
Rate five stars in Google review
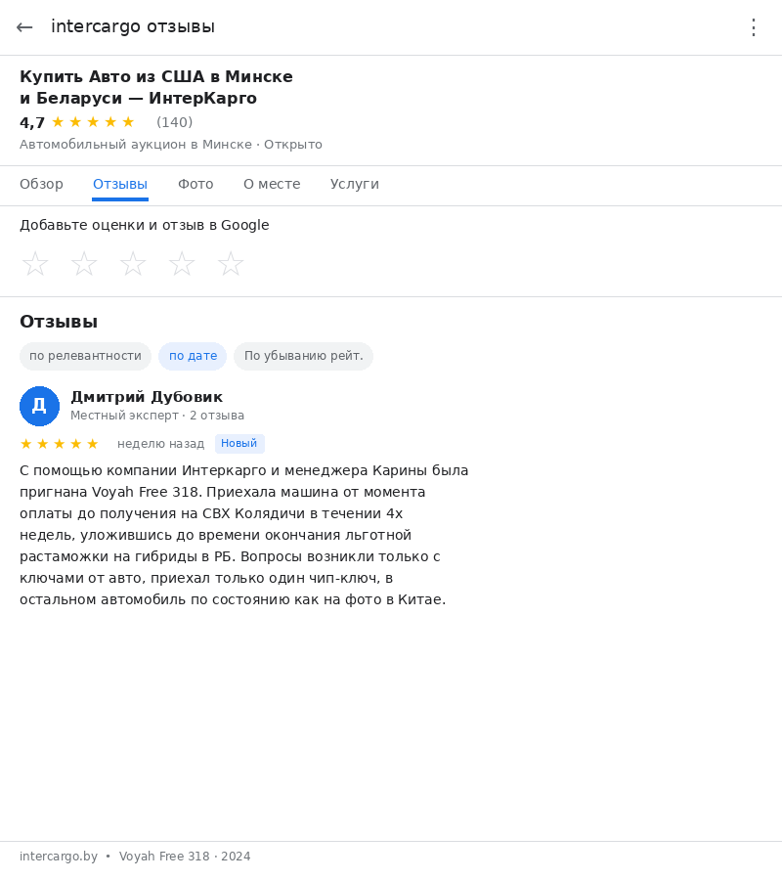231,264
